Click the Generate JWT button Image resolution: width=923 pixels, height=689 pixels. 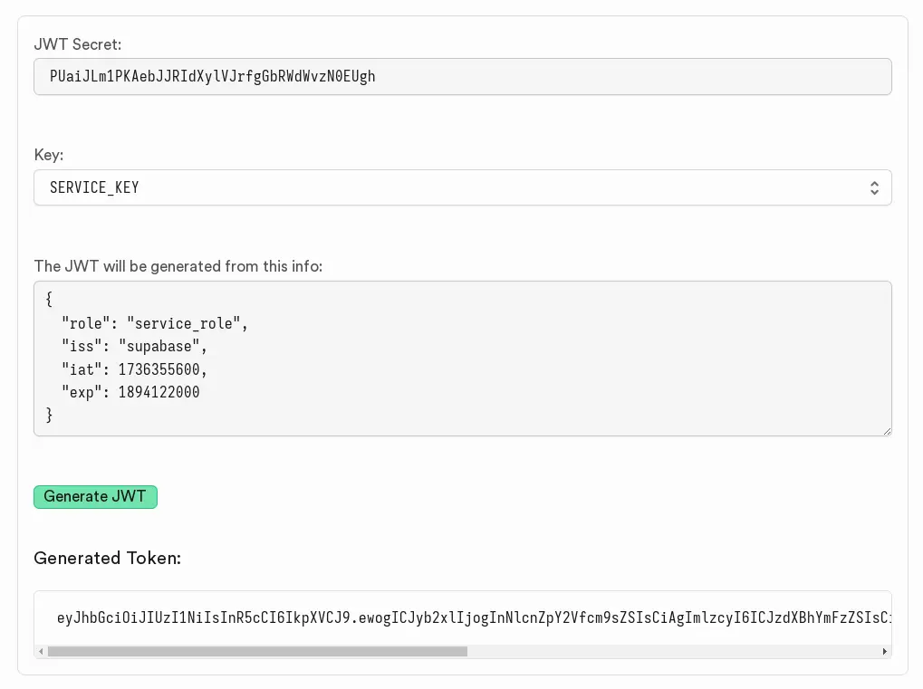pyautogui.click(x=94, y=496)
